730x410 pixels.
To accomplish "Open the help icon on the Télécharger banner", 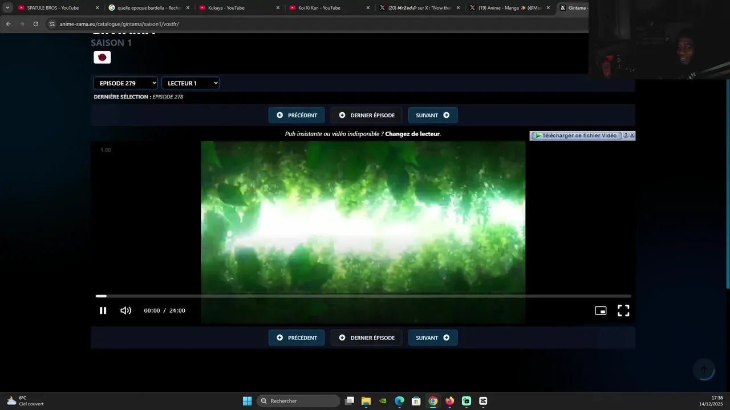I will coord(626,136).
